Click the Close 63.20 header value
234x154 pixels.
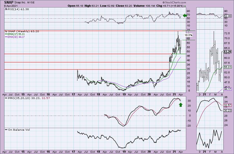click(124, 6)
